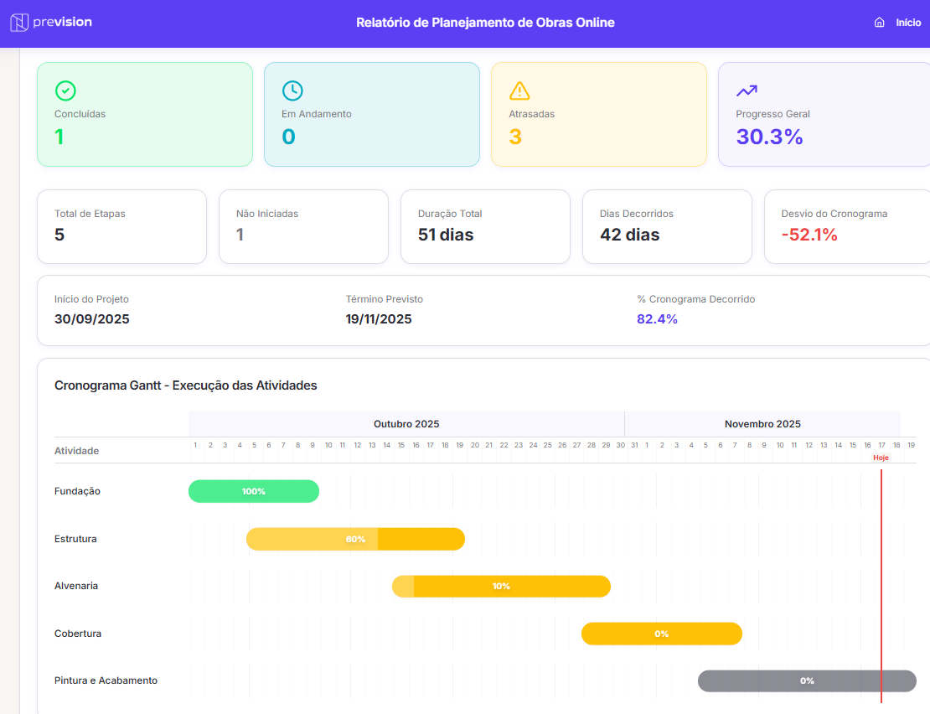Click the Cobertura 0% Gantt bar
This screenshot has height=714, width=930.
pos(661,634)
